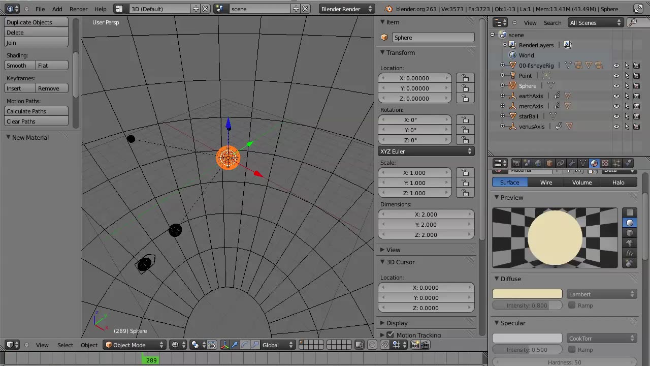The height and width of the screenshot is (366, 650).
Task: Toggle the 3D manipulator axes icon
Action: [224, 345]
